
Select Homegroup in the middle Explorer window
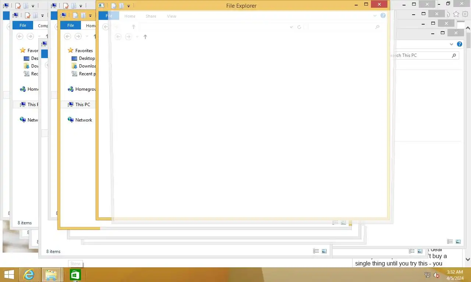pyautogui.click(x=82, y=89)
